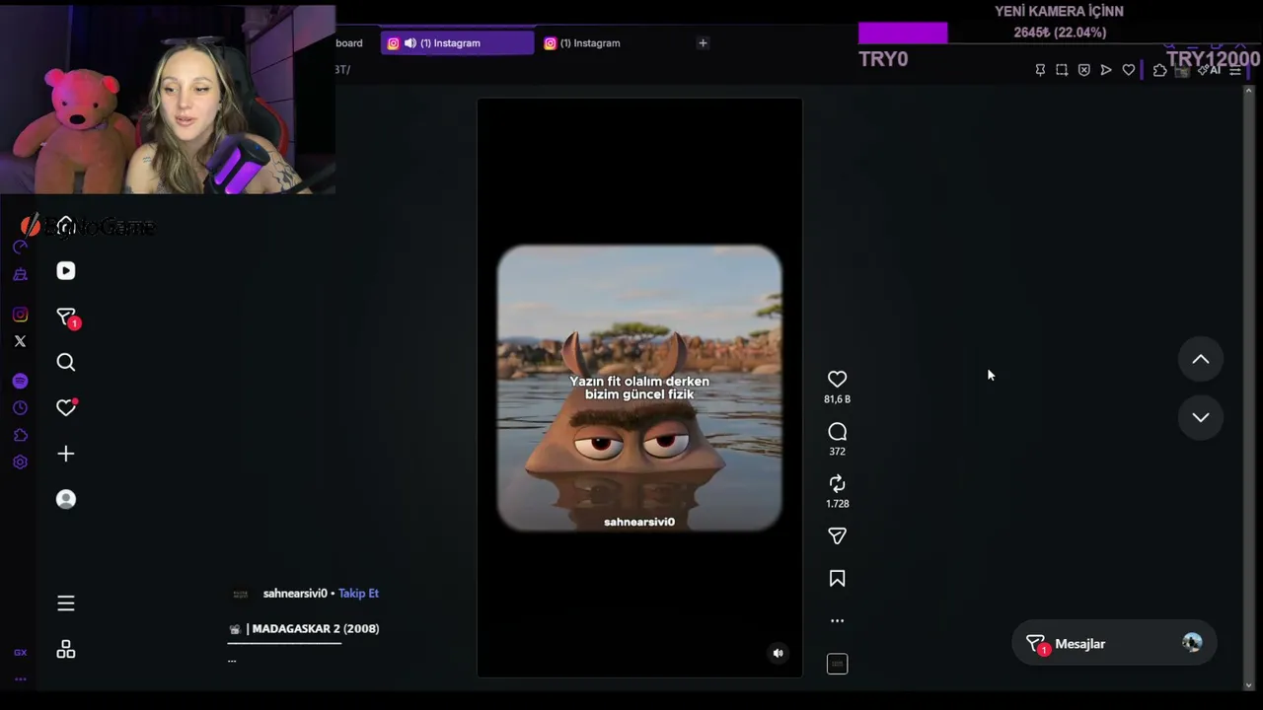Open the Mesajlar messages panel
The image size is (1263, 710).
coord(1113,644)
